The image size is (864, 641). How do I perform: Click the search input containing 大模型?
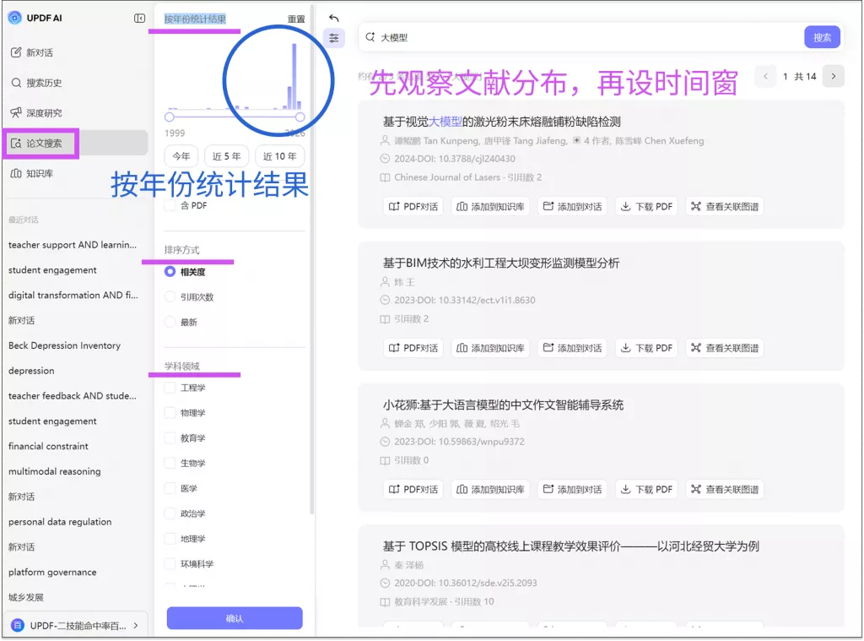pyautogui.click(x=506, y=37)
